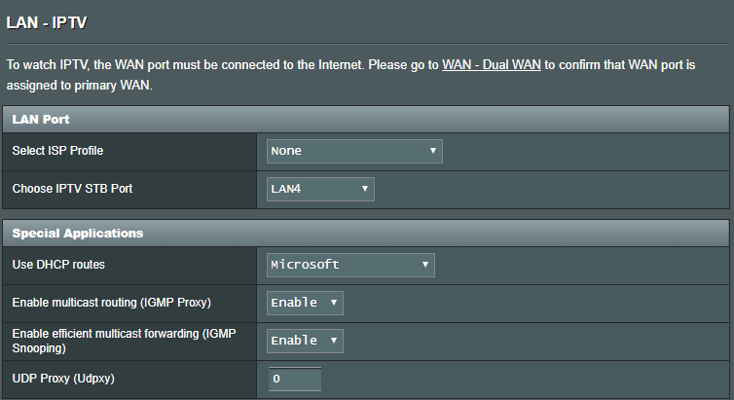Screen dimensions: 734x400
Task: Open the Select ISP Profile dropdown
Action: pyautogui.click(x=354, y=151)
